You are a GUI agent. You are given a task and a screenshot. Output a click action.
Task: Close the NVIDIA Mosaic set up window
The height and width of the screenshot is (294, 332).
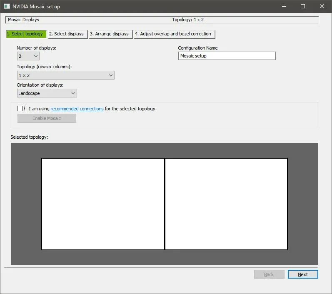(x=322, y=6)
